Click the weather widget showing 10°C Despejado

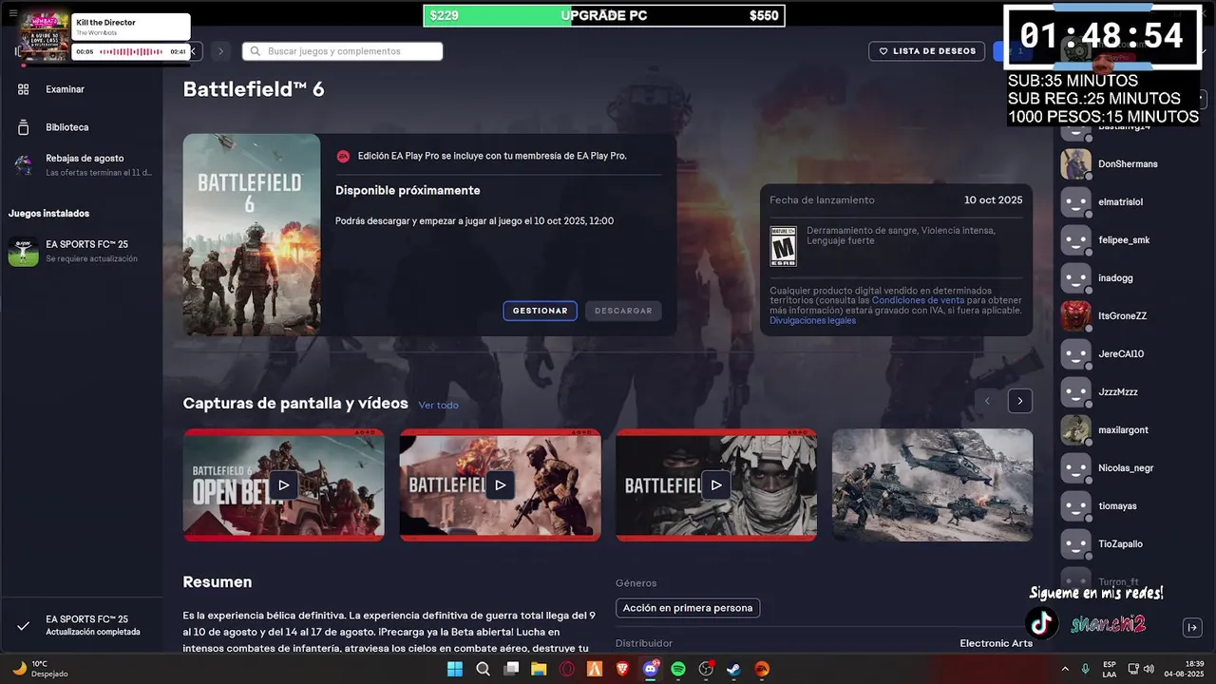[40, 669]
